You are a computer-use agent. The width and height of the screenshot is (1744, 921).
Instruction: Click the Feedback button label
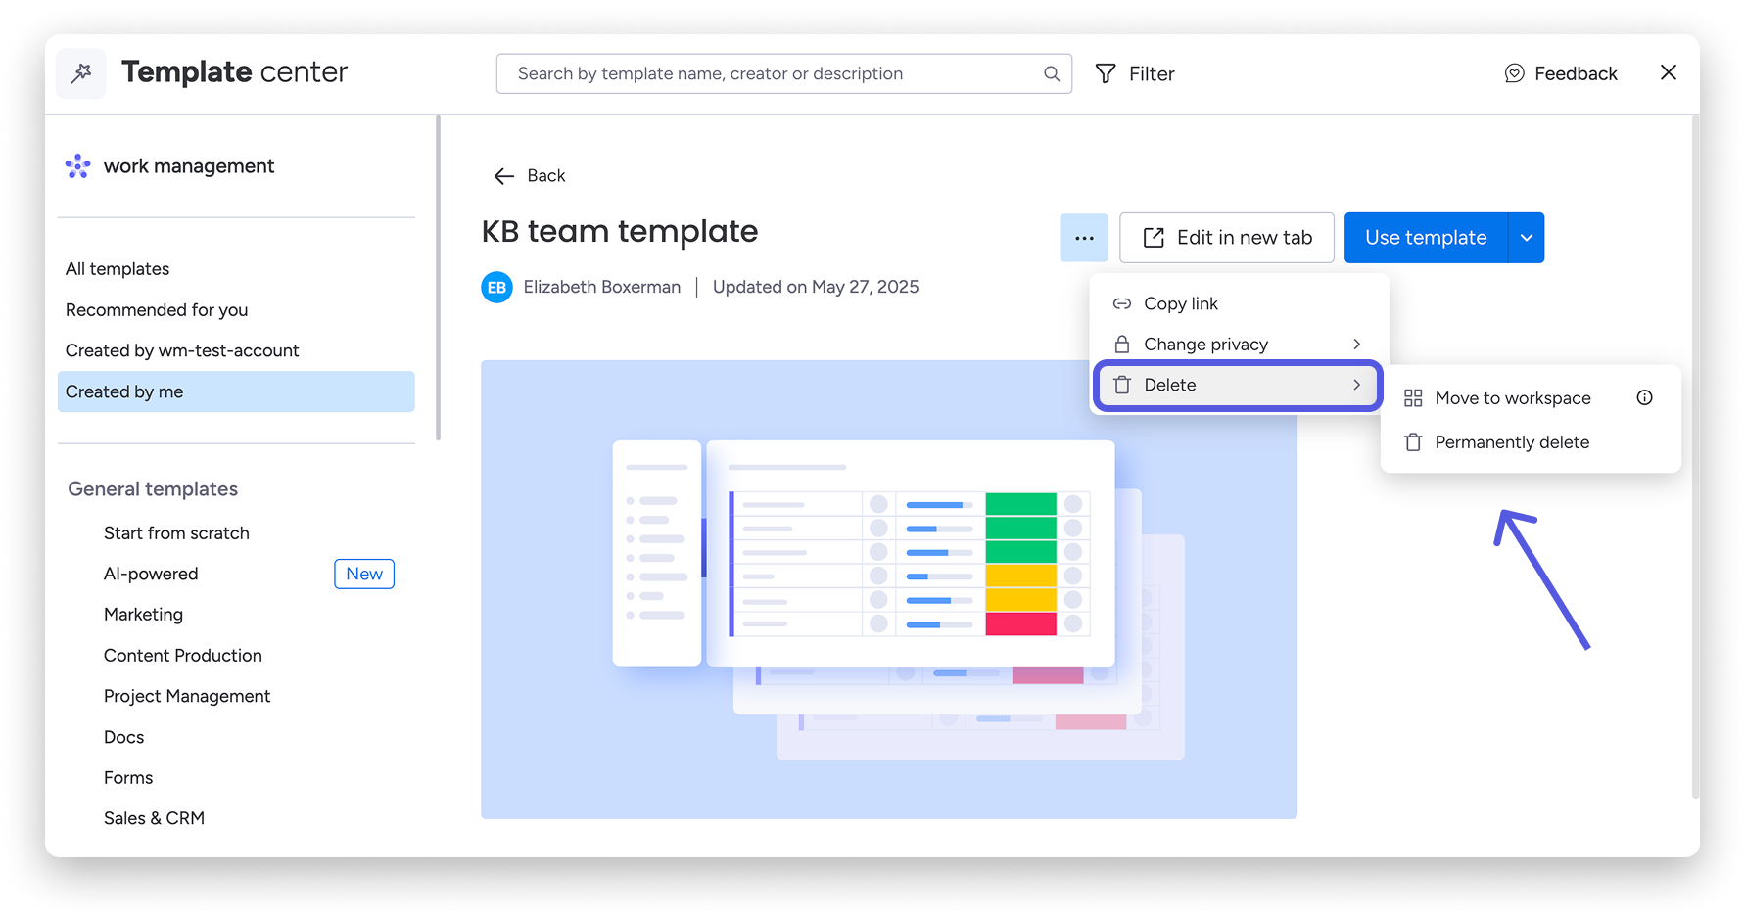1576,73
